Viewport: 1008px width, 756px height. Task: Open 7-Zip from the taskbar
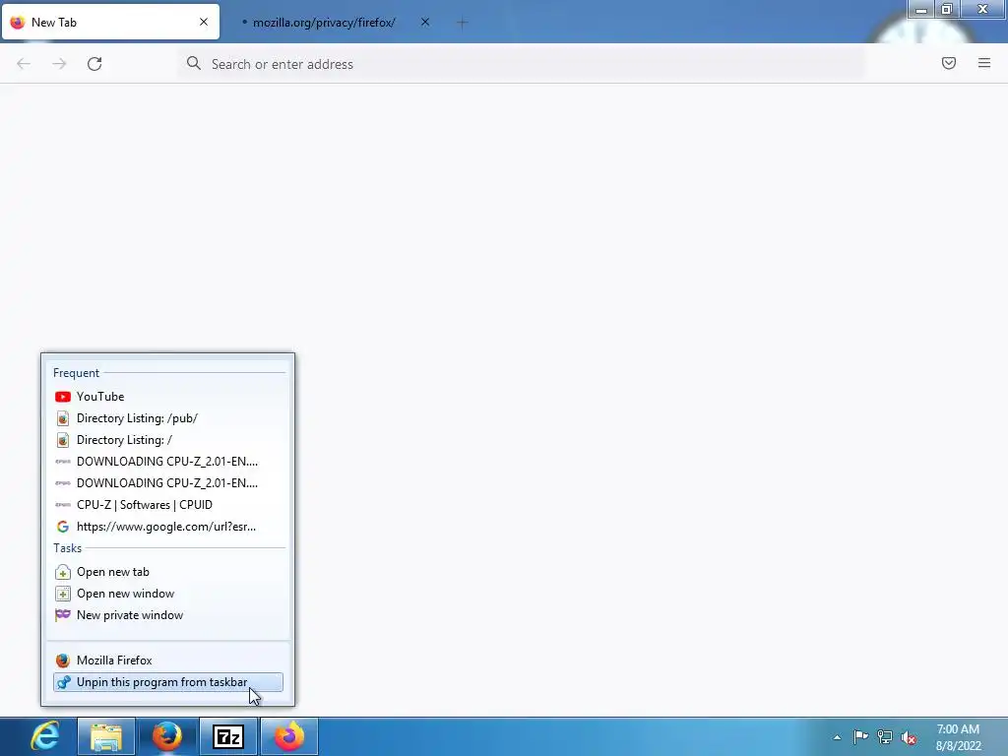(x=228, y=736)
